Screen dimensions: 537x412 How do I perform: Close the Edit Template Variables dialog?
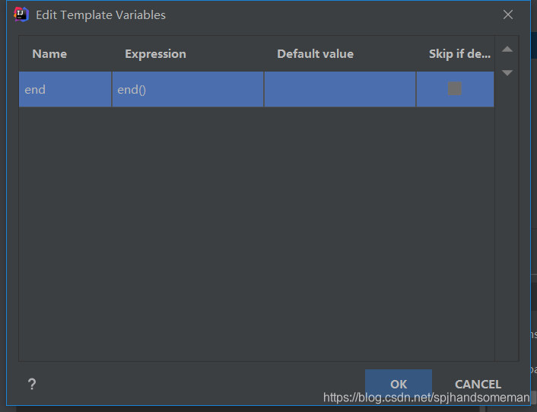(x=508, y=14)
